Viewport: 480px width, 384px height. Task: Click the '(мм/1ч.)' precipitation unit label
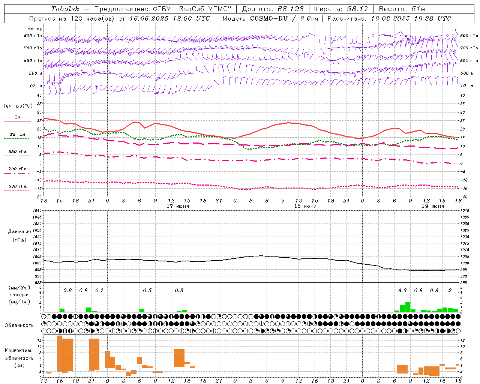19,301
